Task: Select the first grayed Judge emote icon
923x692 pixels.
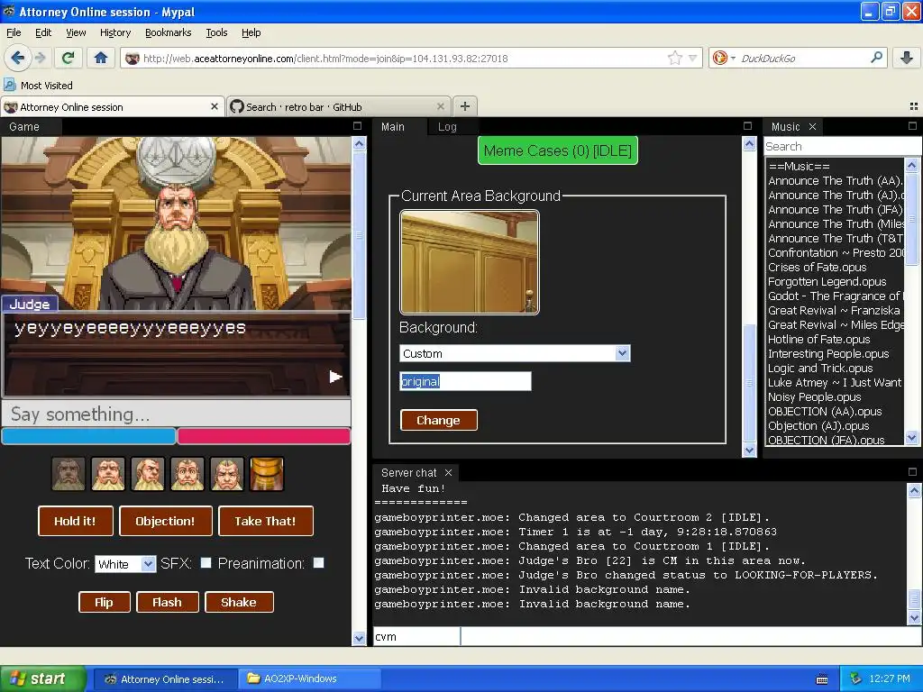Action: 69,474
